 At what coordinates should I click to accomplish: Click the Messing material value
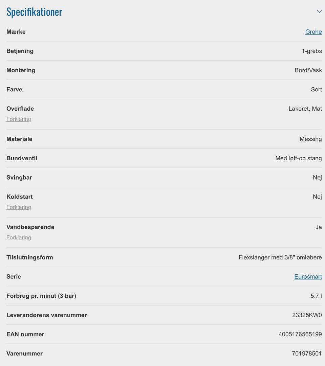311,139
